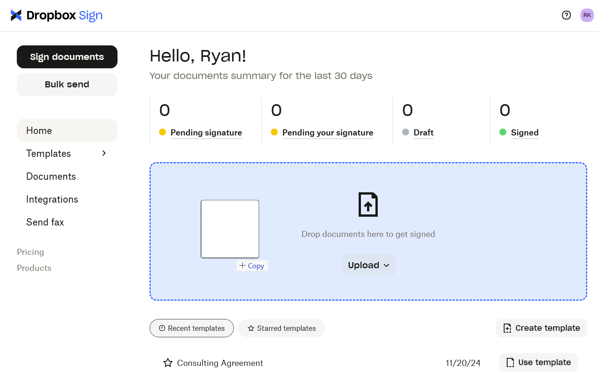Screen dimensions: 599x372
Task: Open Templates in the sidebar
Action: click(48, 153)
